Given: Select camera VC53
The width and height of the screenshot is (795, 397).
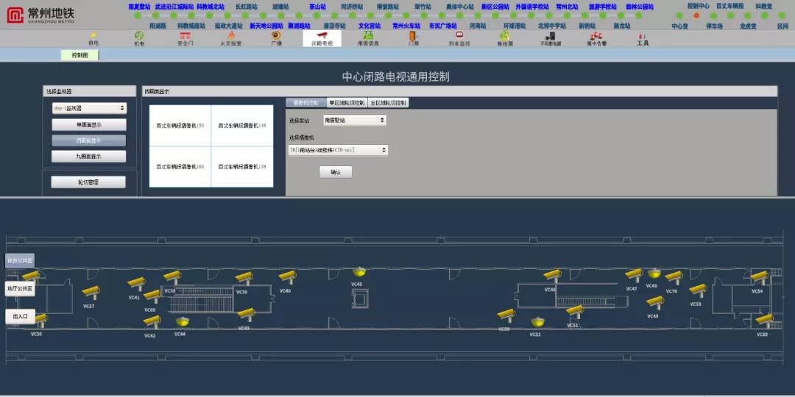Looking at the screenshot, I should coord(698,290).
